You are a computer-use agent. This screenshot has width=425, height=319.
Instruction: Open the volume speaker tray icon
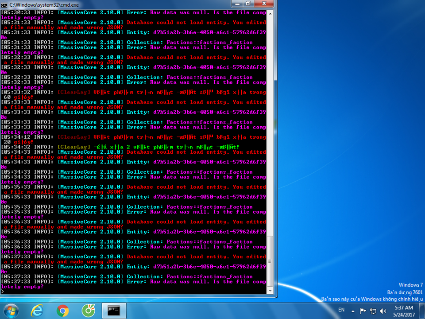click(x=383, y=311)
